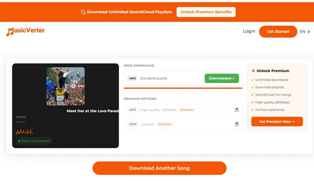This screenshot has width=314, height=195.
Task: Click the artist name snoritz
Action: pos(21,117)
